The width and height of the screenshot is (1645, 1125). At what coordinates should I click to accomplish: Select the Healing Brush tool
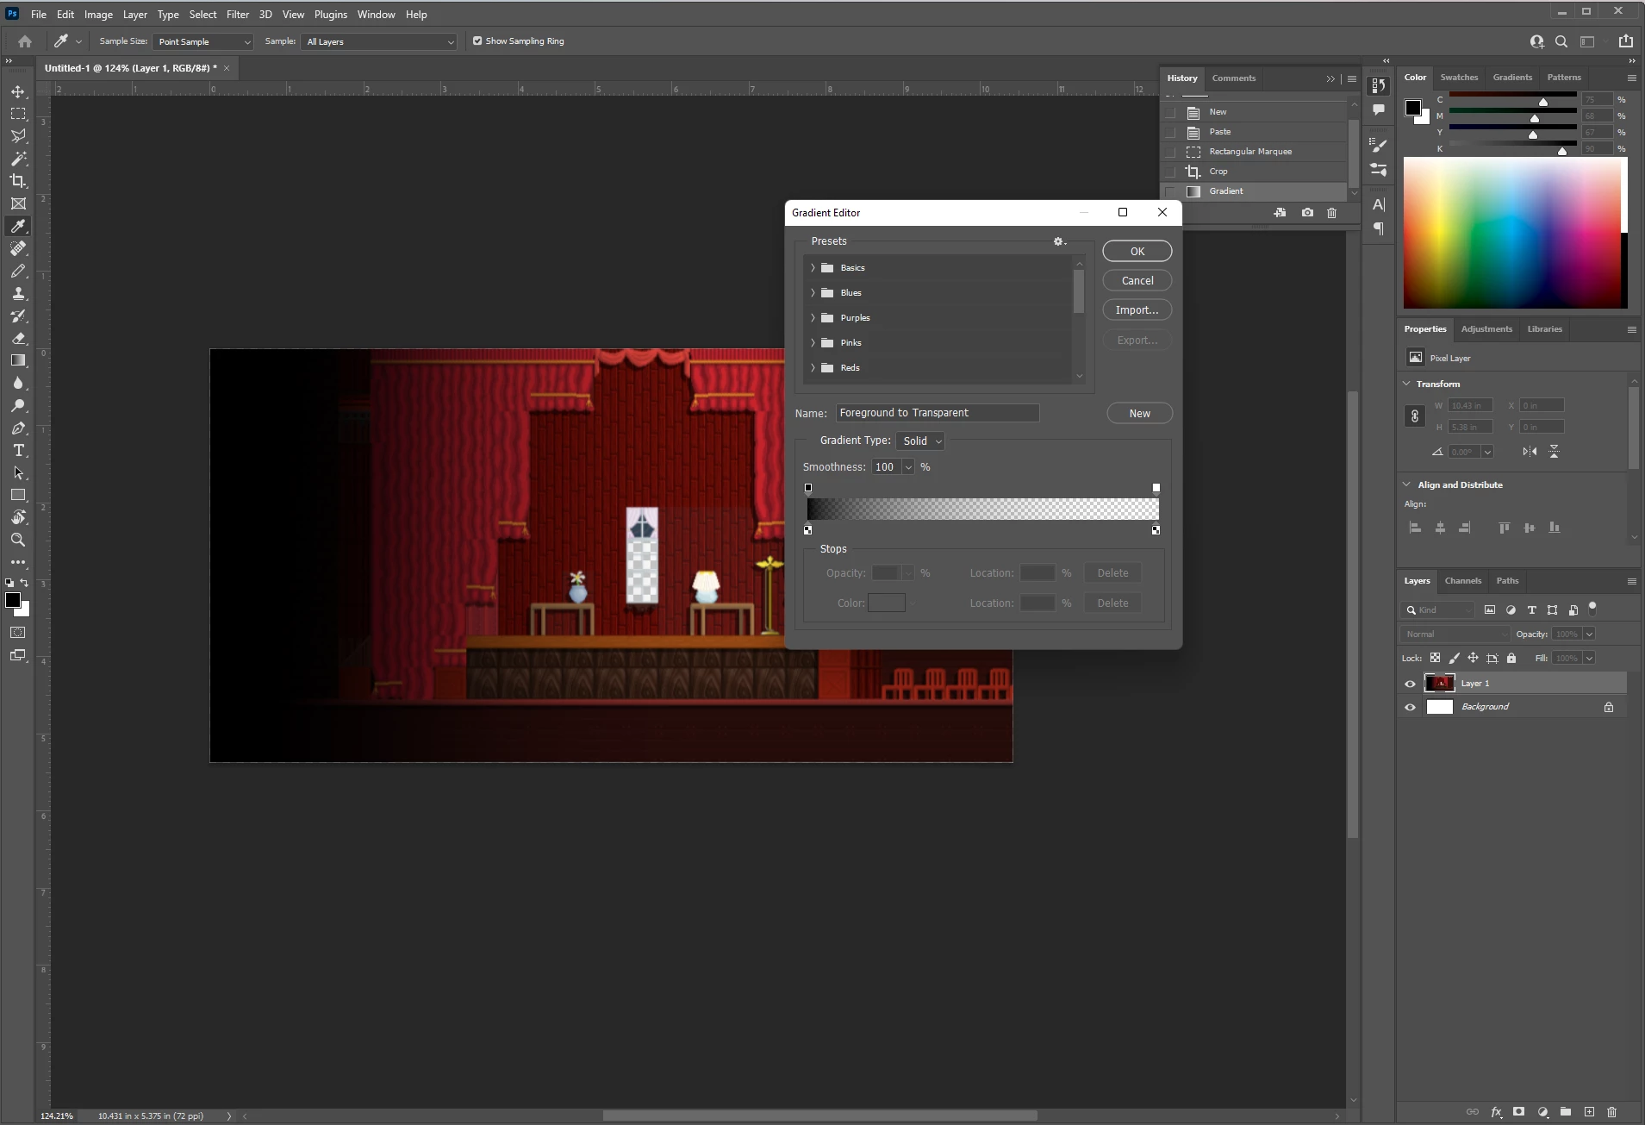tap(18, 248)
